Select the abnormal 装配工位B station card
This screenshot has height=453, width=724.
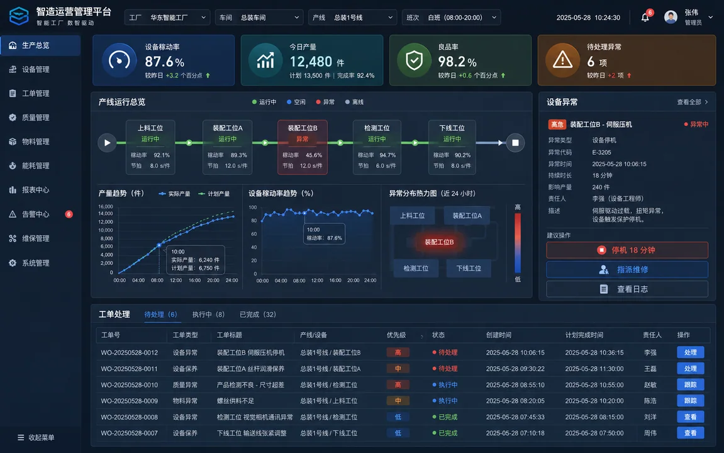pos(303,147)
